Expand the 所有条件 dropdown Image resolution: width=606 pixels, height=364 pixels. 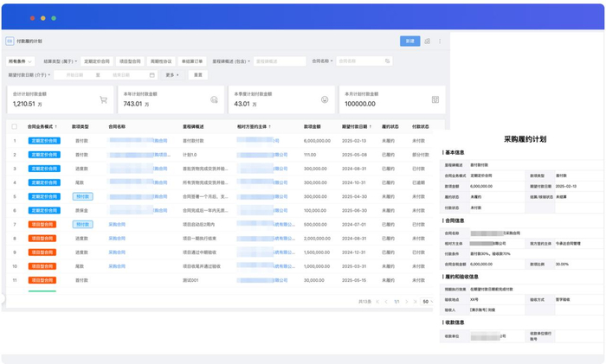[x=18, y=61]
